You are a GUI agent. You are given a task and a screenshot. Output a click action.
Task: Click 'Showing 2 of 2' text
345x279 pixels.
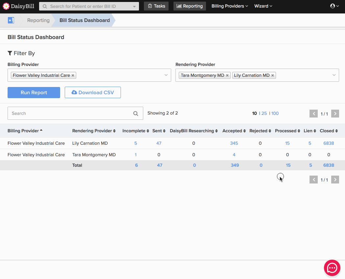(x=163, y=113)
